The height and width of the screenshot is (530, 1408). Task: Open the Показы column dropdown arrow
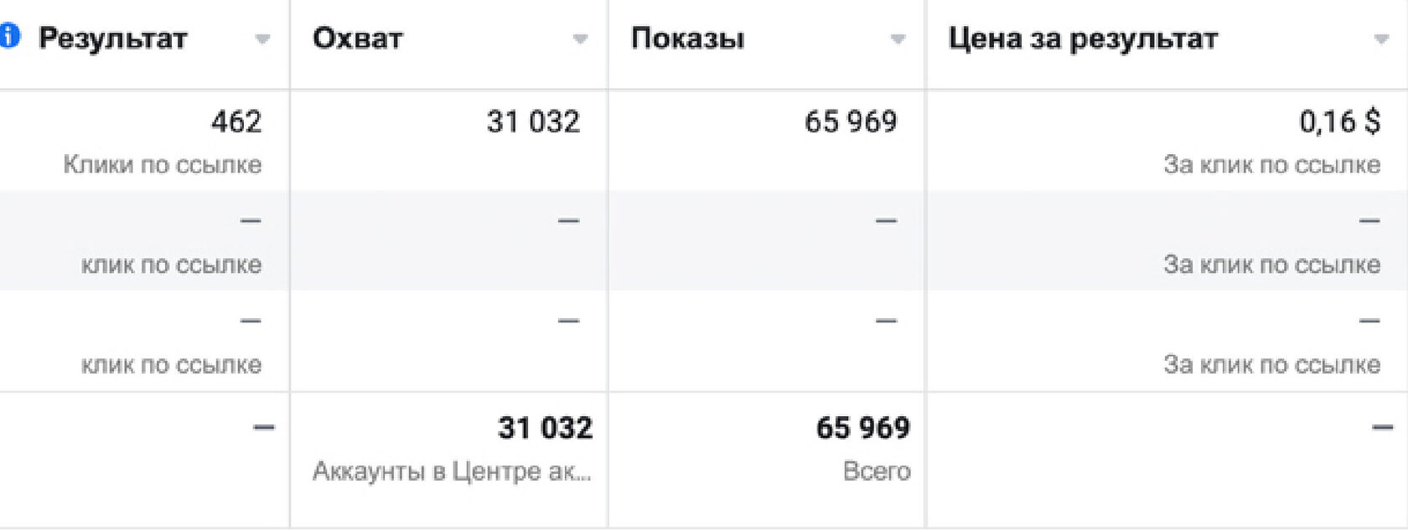(898, 39)
